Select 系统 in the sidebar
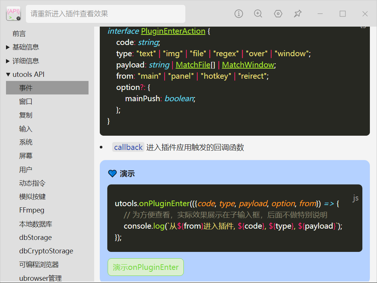This screenshot has width=377, height=283. coord(26,142)
